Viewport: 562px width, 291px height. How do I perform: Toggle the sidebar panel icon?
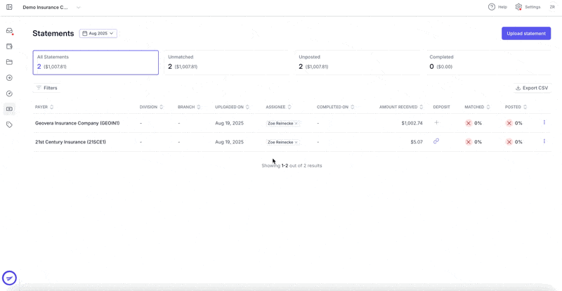tap(9, 7)
